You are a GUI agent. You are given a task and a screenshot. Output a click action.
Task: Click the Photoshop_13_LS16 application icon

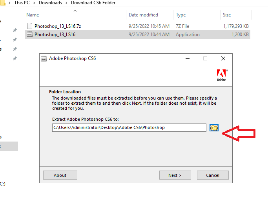click(x=29, y=35)
